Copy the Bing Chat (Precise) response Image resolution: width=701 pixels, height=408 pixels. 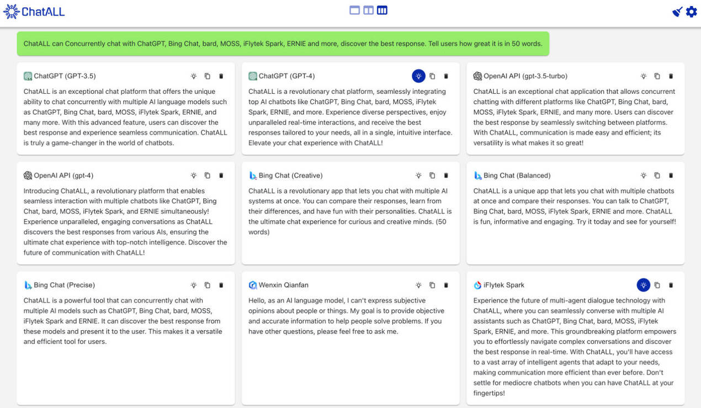[x=208, y=285]
